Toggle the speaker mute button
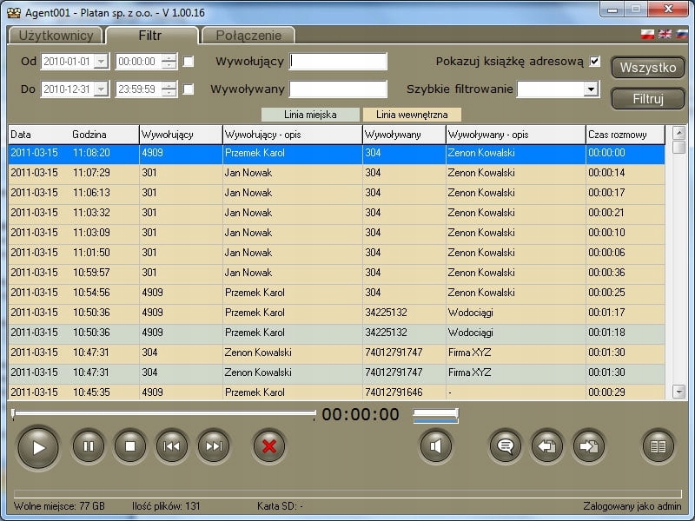 click(x=436, y=446)
